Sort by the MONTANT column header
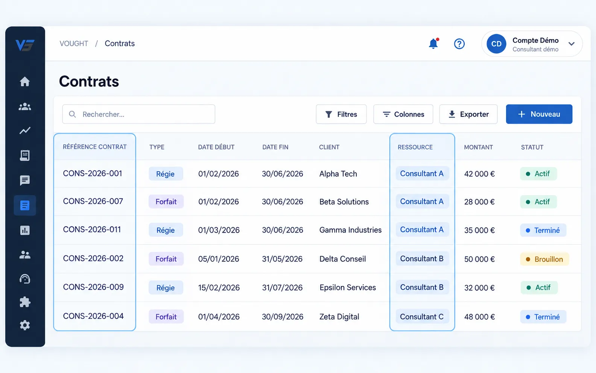Image resolution: width=596 pixels, height=373 pixels. 478,147
